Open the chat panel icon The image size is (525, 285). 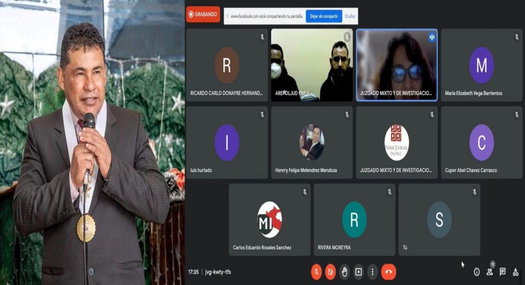(502, 272)
